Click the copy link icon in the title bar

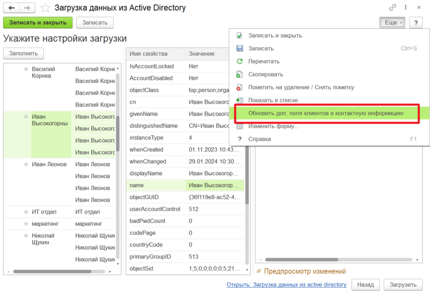coord(393,8)
